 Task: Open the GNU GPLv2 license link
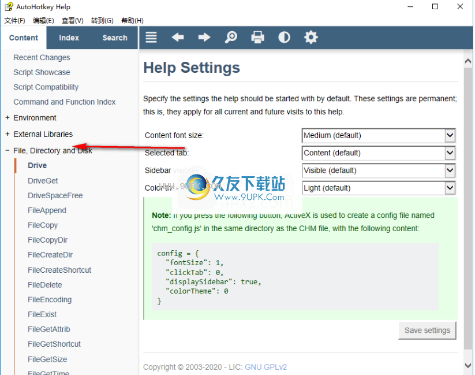265,367
